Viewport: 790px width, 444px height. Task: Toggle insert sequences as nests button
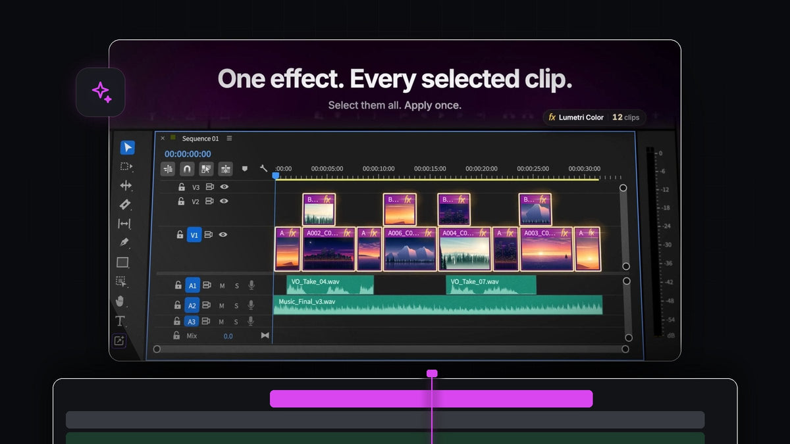(x=168, y=169)
